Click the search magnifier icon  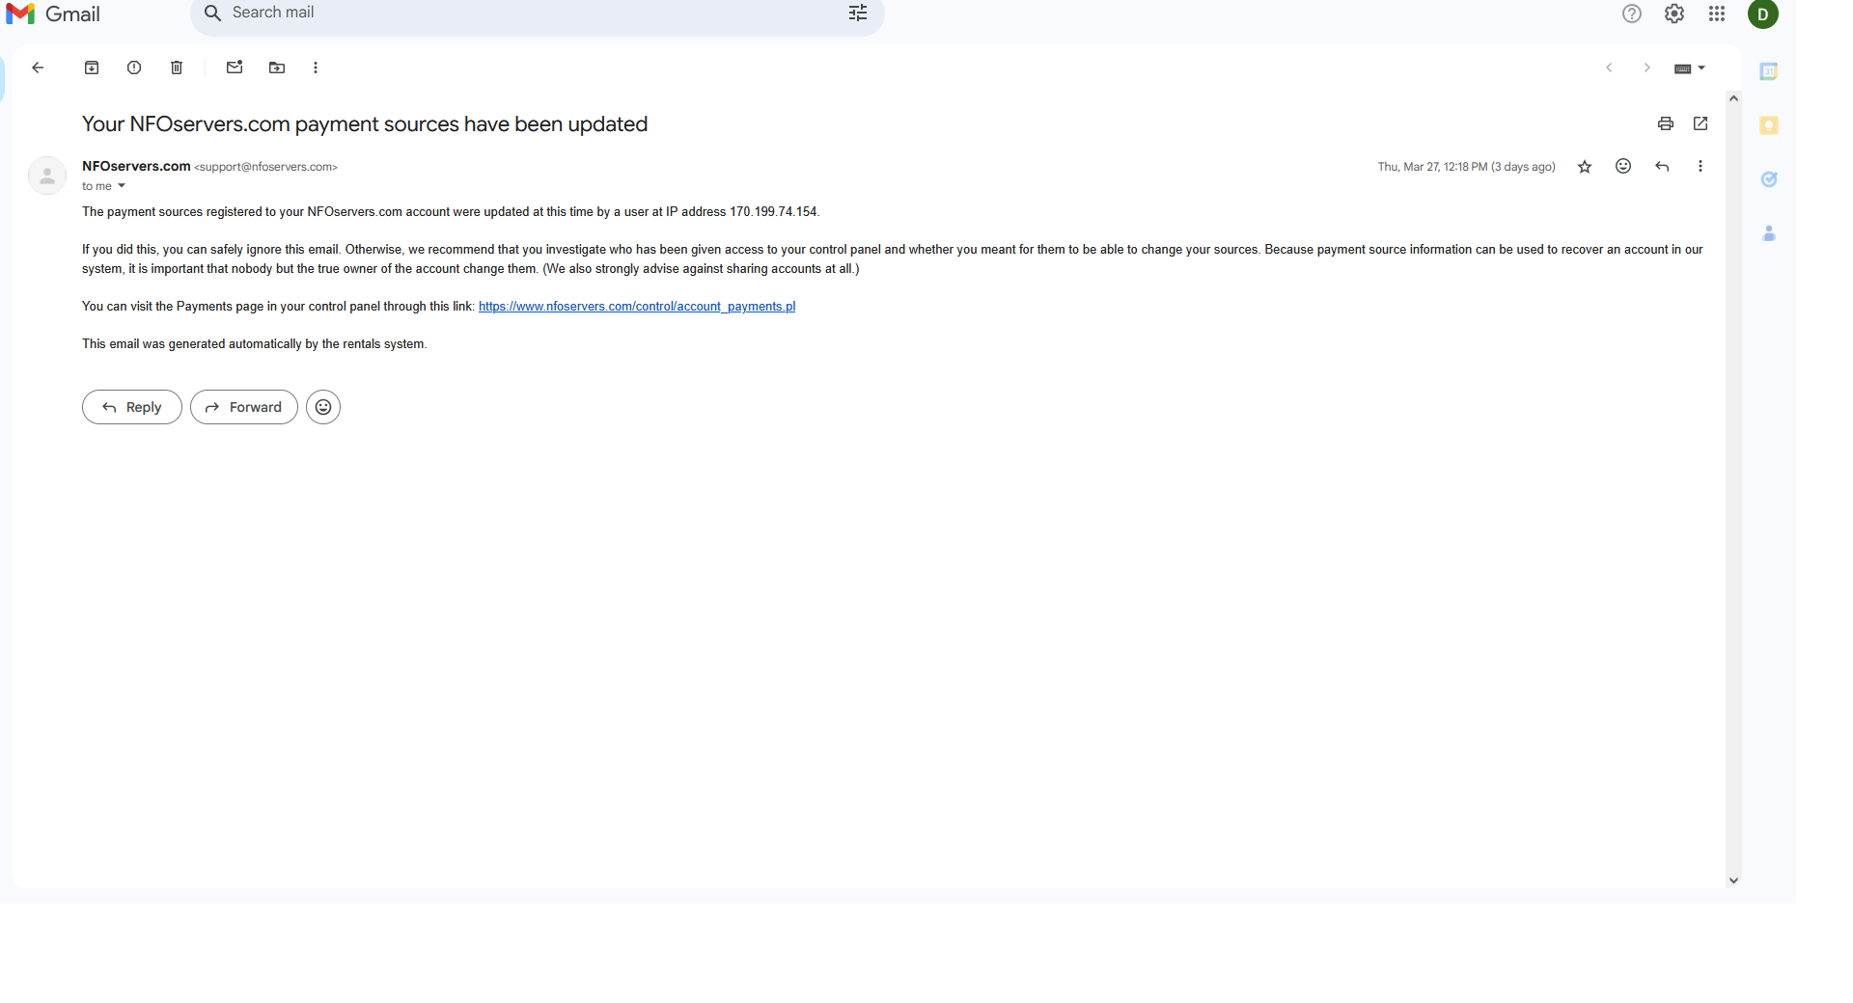(x=212, y=14)
